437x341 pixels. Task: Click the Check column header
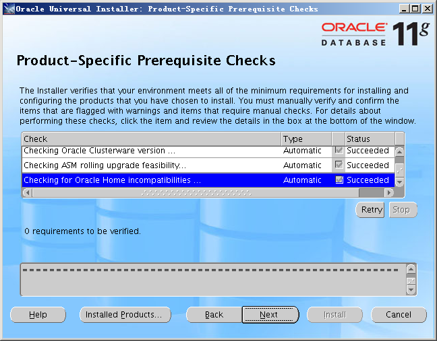click(151, 139)
